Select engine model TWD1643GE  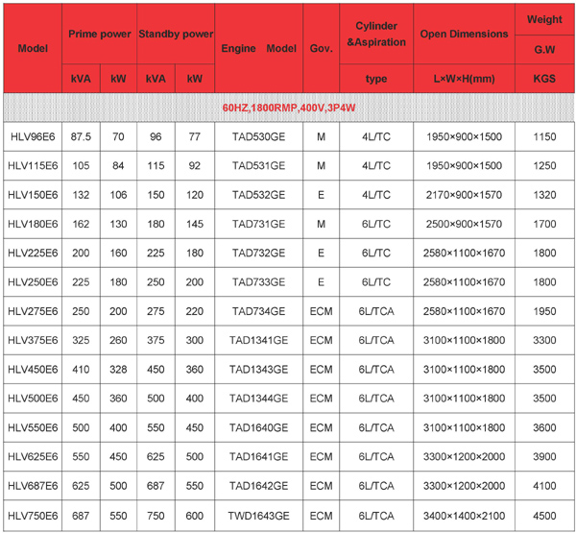click(x=258, y=516)
